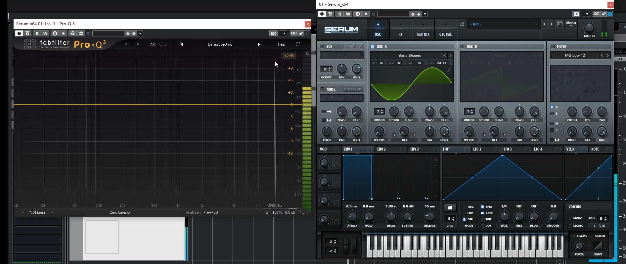Switch to Serum MATRIX tab
This screenshot has height=264, width=626.
point(423,29)
